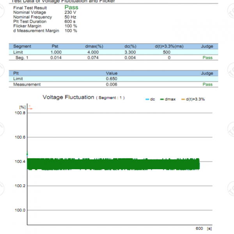
Task: Select Seg. 1 Pst value 0.014
Action: click(x=56, y=58)
